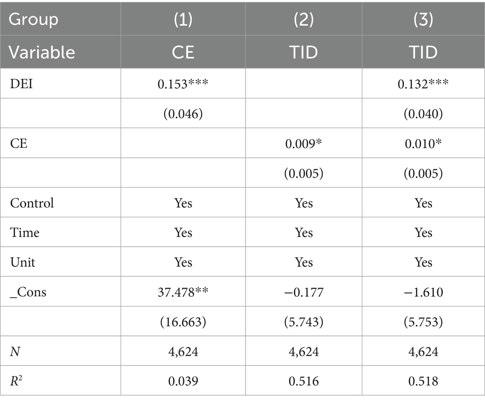Select the "(2)" column header
The width and height of the screenshot is (485, 404).
pos(304,19)
